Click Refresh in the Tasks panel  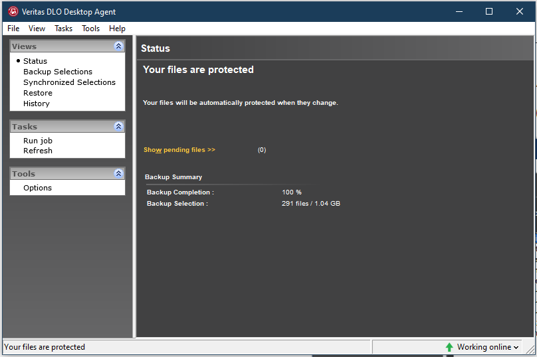[38, 151]
